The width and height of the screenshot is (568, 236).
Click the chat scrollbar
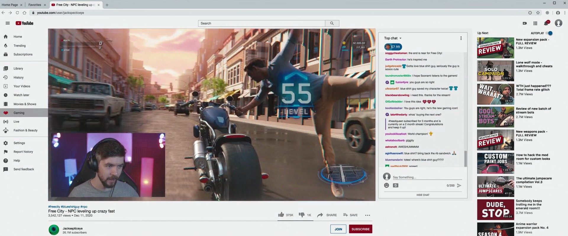[x=465, y=159]
